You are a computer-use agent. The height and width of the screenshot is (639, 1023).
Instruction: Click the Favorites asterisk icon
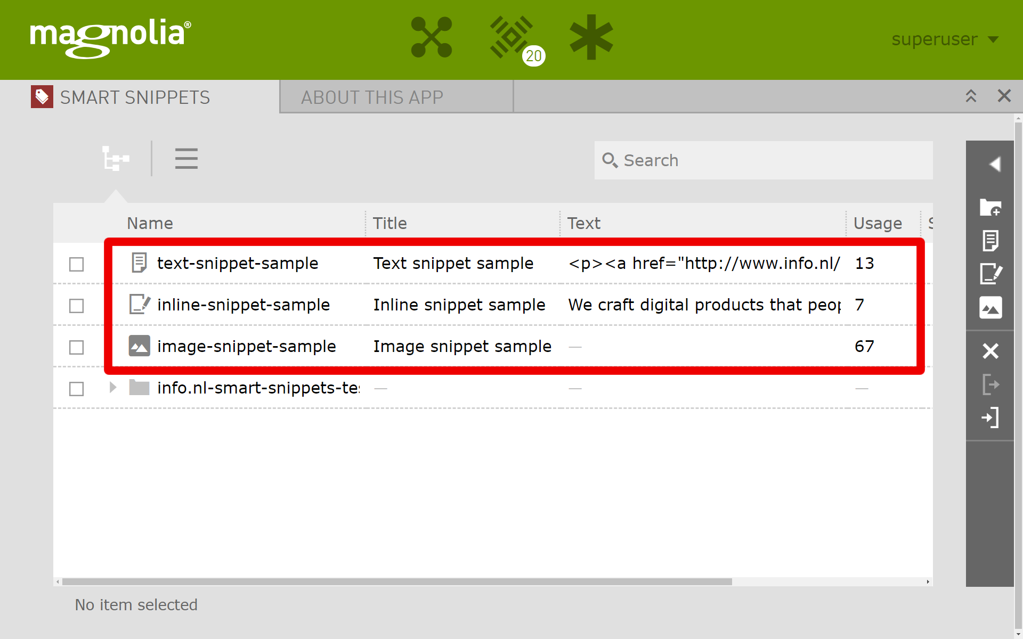click(591, 37)
